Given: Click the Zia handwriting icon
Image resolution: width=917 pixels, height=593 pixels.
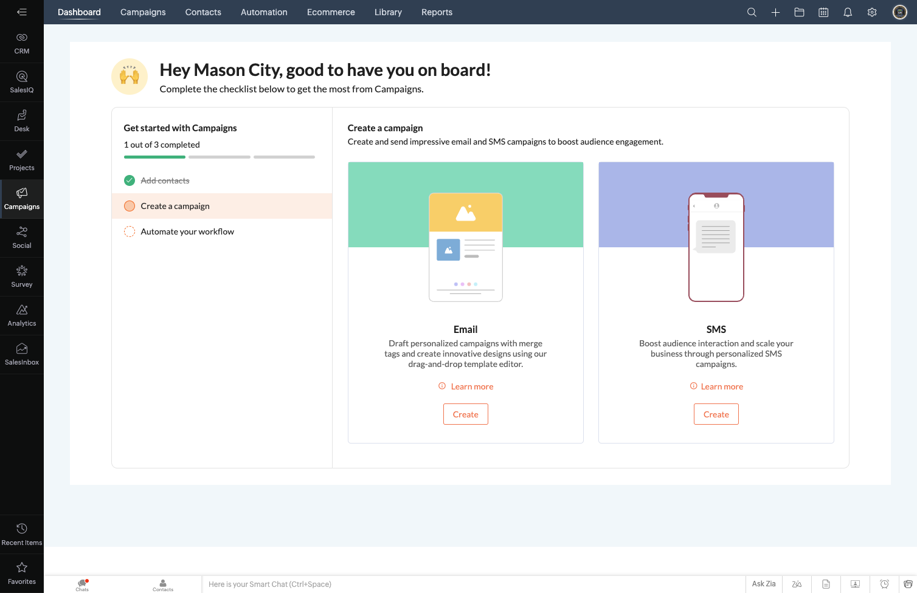Looking at the screenshot, I should tap(797, 584).
